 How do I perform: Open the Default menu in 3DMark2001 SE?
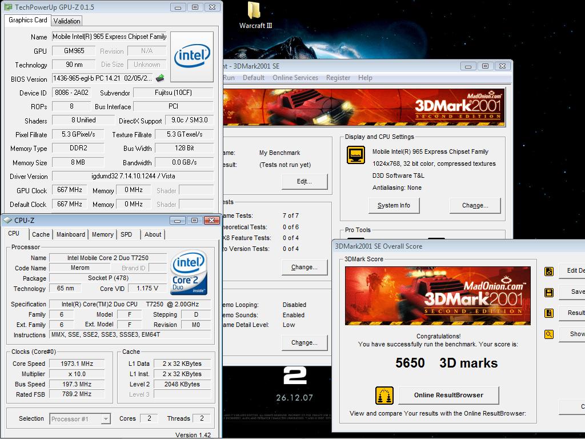pos(254,78)
